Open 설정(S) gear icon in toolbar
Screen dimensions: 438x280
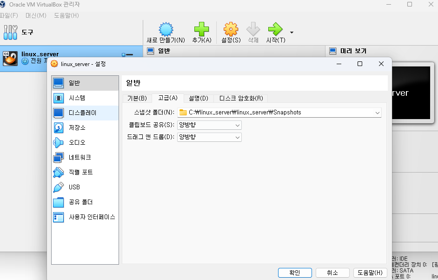point(231,29)
